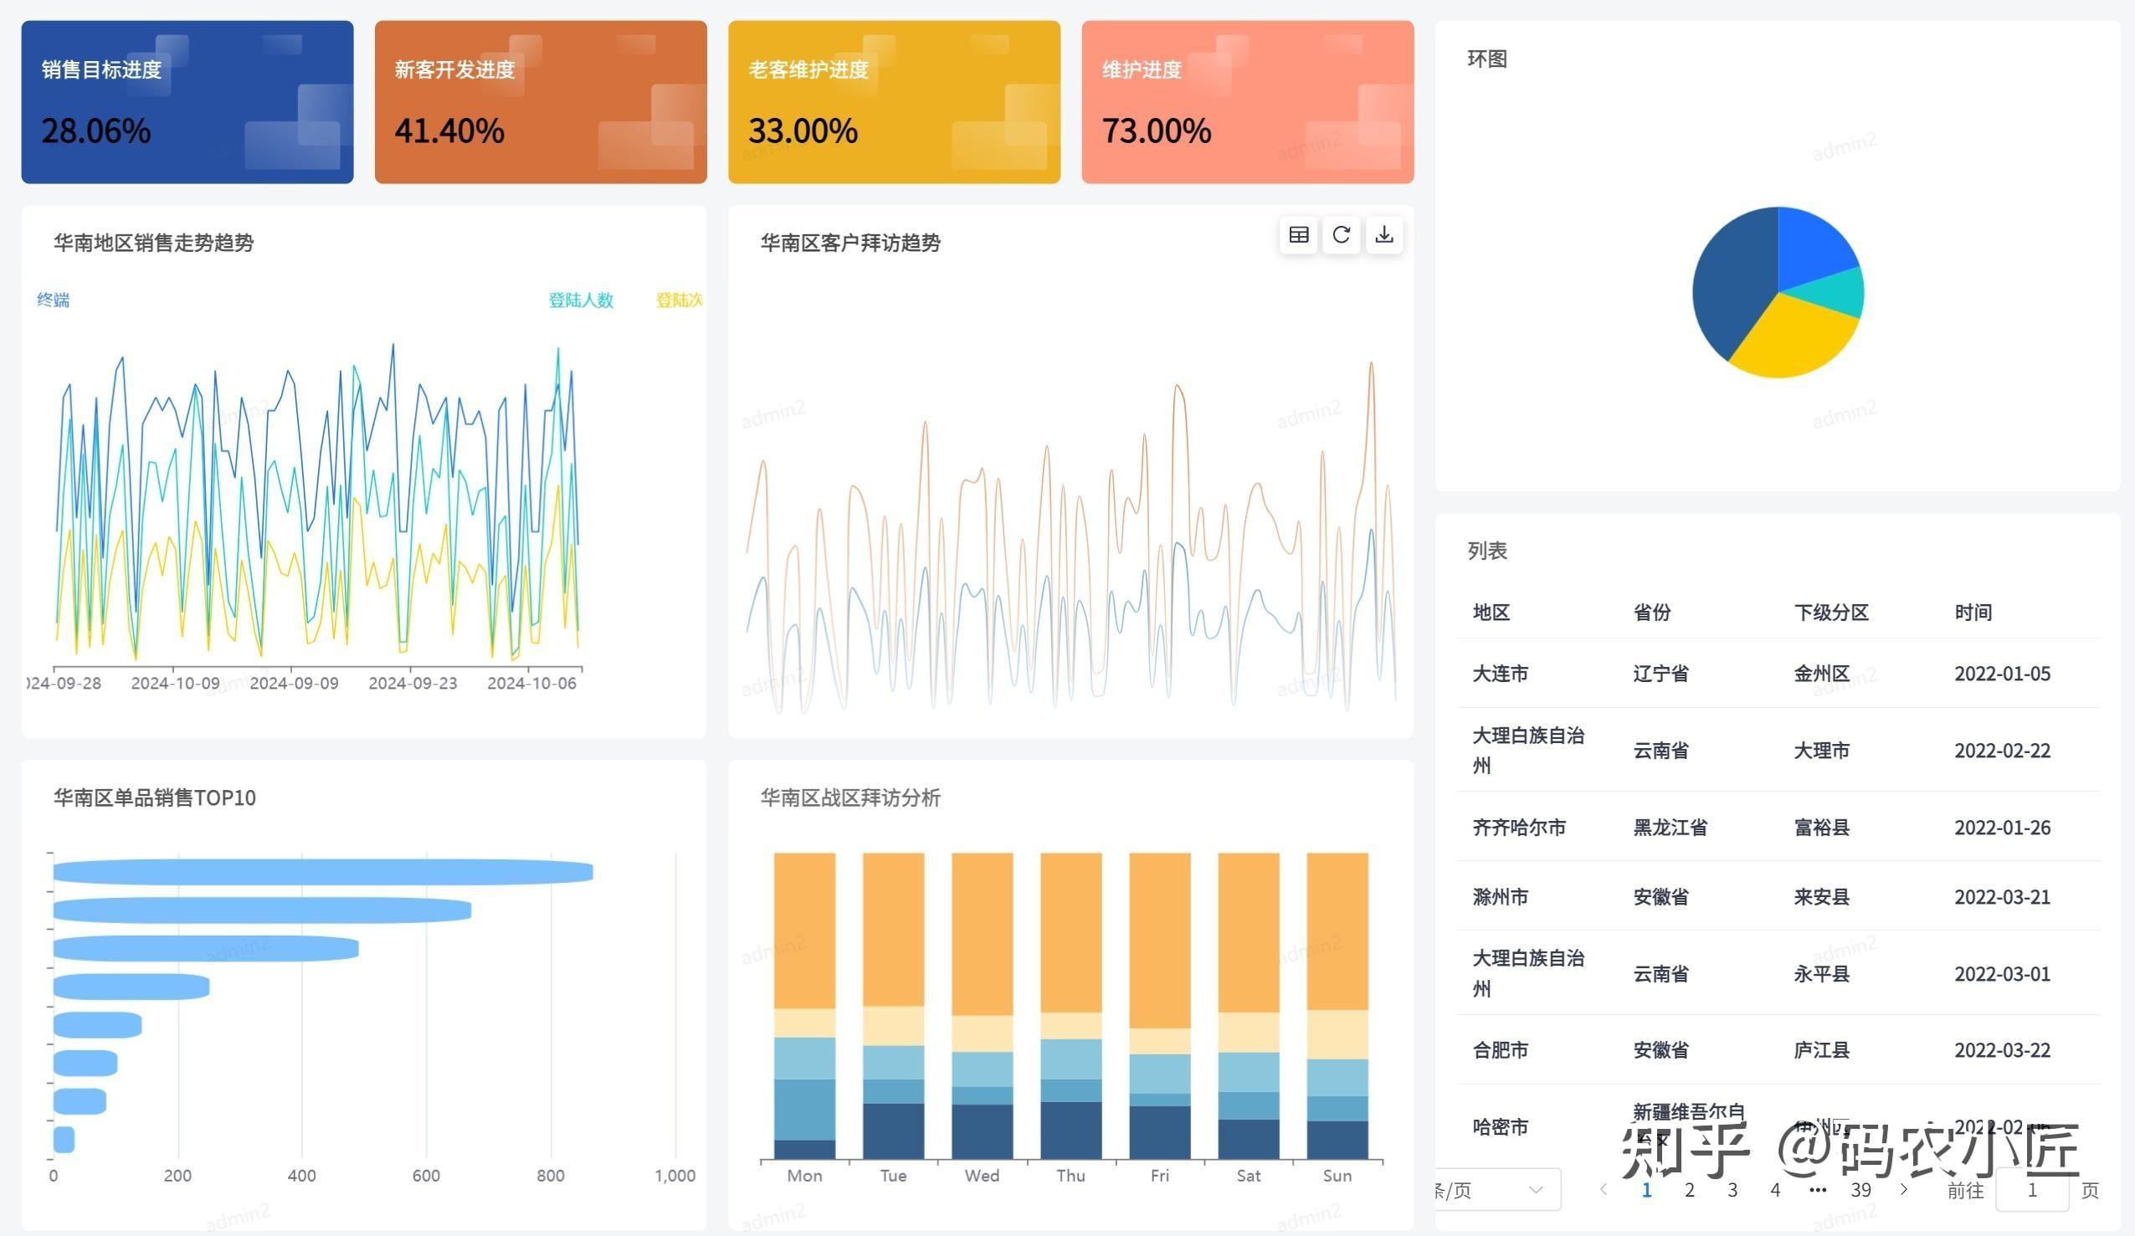This screenshot has width=2135, height=1236.
Task: Click the 时间 column header
Action: point(1975,612)
